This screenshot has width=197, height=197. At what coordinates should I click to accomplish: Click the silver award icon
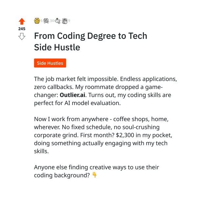[46, 21]
